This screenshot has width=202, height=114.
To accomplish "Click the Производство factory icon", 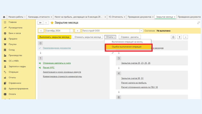I will [5, 55].
